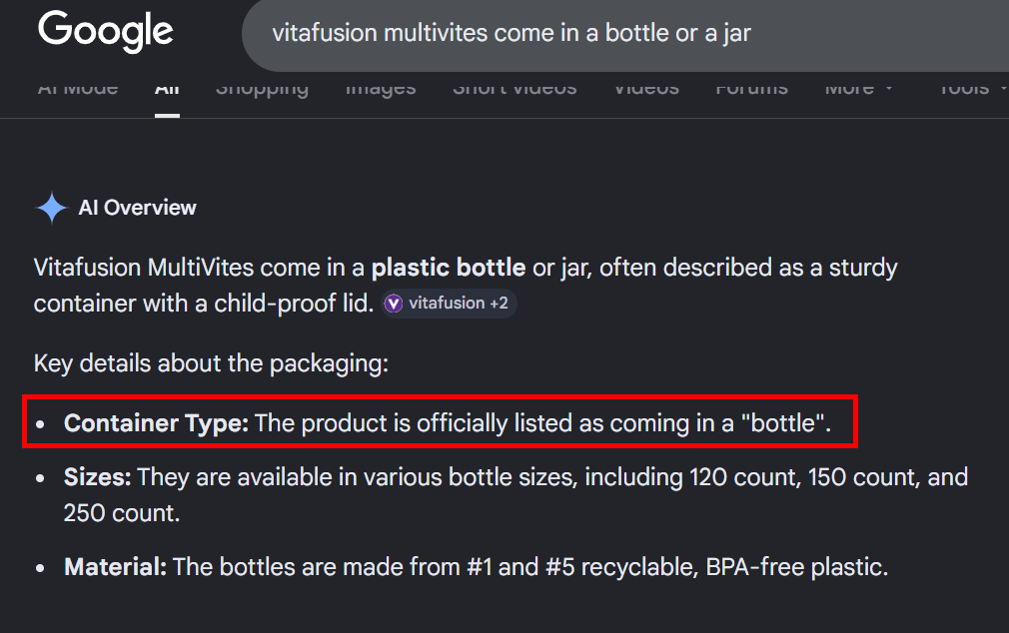Click "Key details about the packaging" text
The width and height of the screenshot is (1009, 633).
(211, 362)
